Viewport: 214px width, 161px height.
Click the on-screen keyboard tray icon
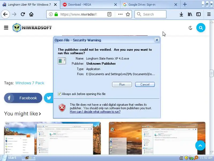coord(181,158)
